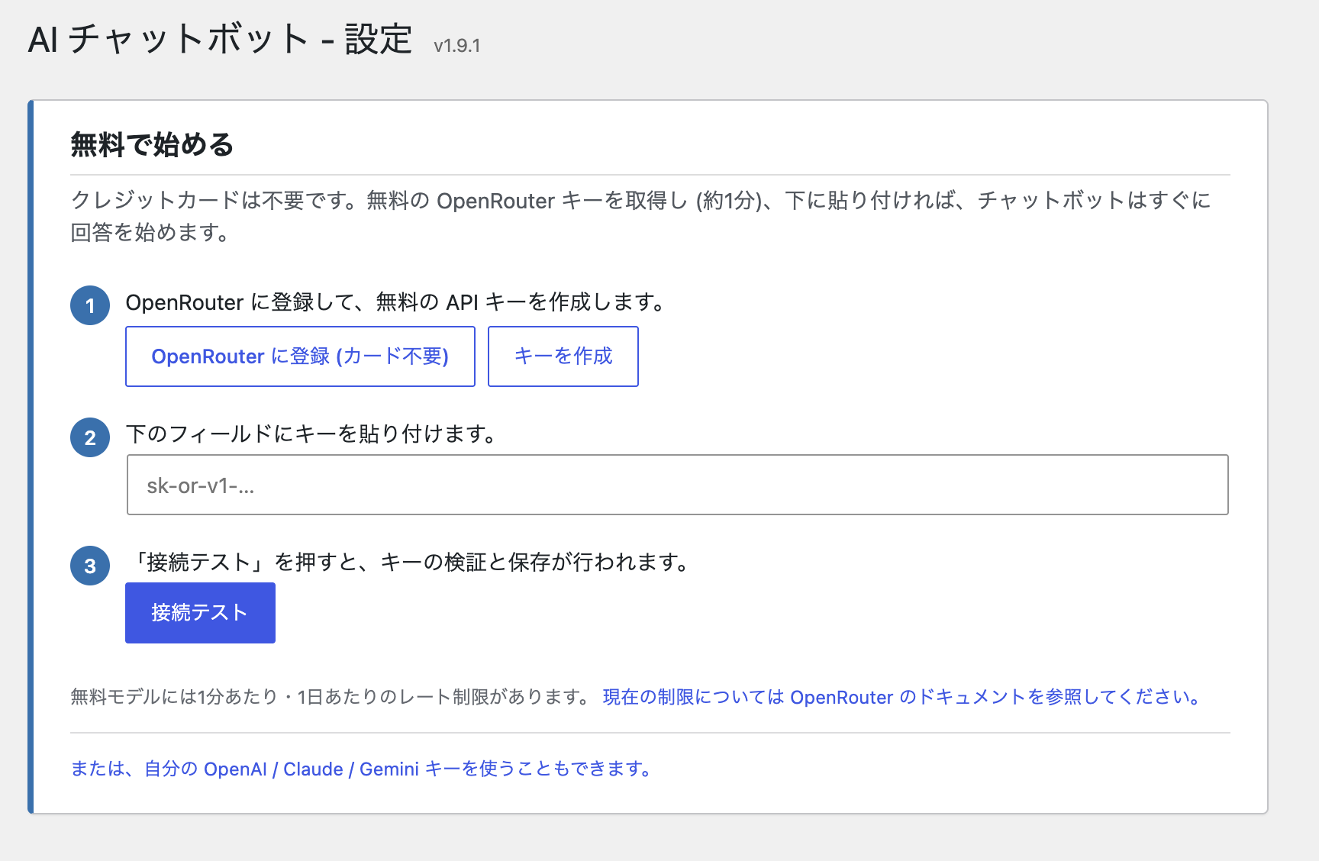Click the v1.9.1 version label
The image size is (1319, 861).
[456, 46]
